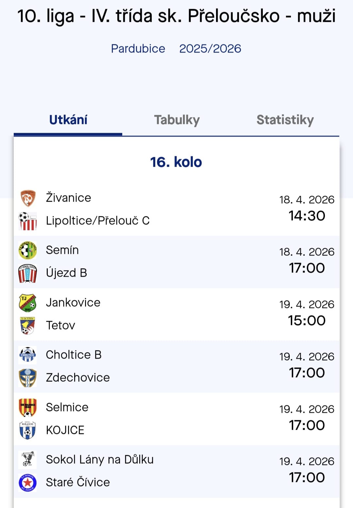Click the 14:30 kickoff time of Živanice match
The height and width of the screenshot is (508, 353).
tap(307, 216)
